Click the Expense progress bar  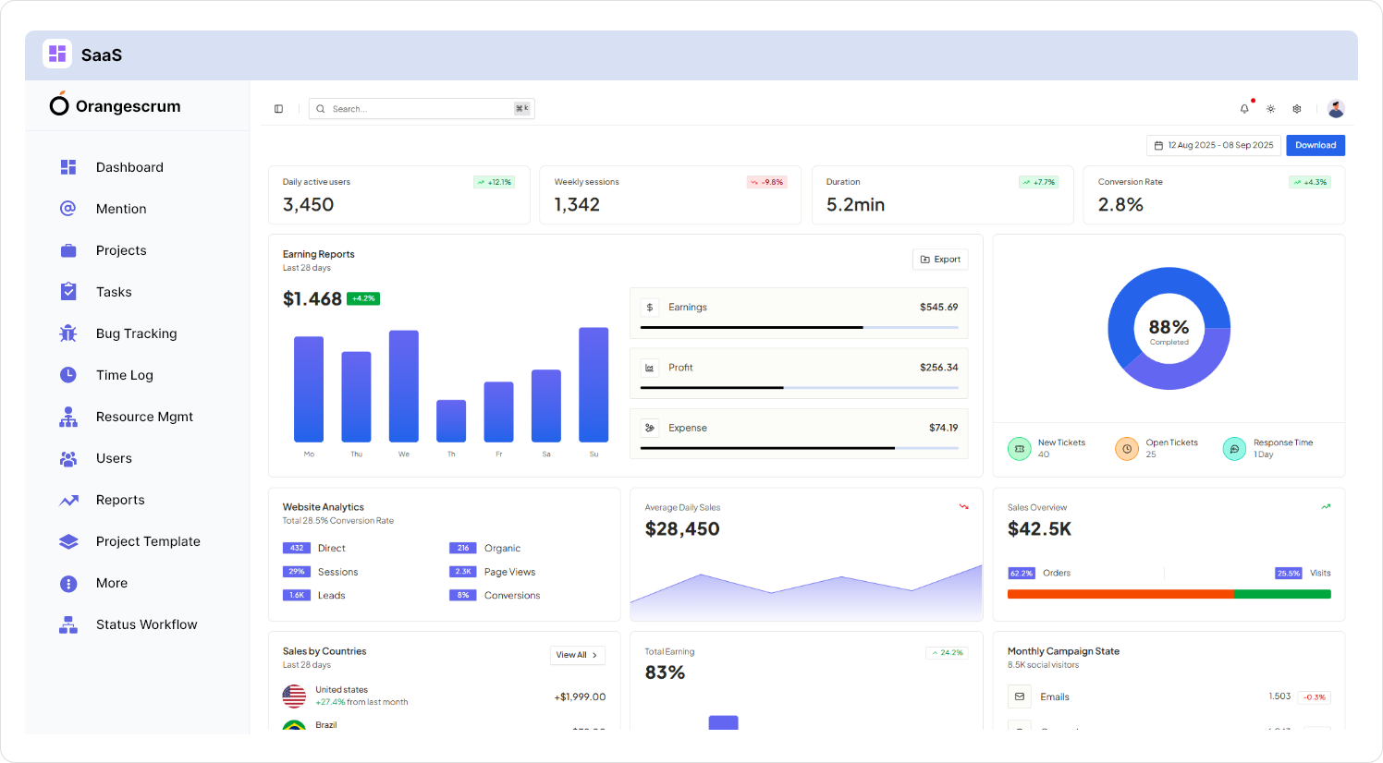pos(799,448)
